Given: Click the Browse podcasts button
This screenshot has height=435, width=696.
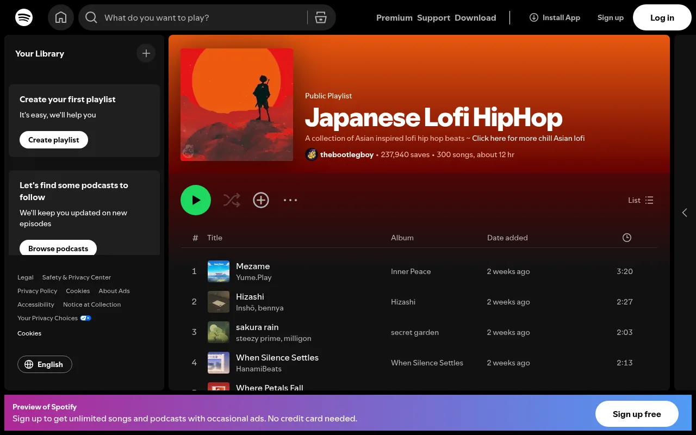Looking at the screenshot, I should (x=58, y=248).
